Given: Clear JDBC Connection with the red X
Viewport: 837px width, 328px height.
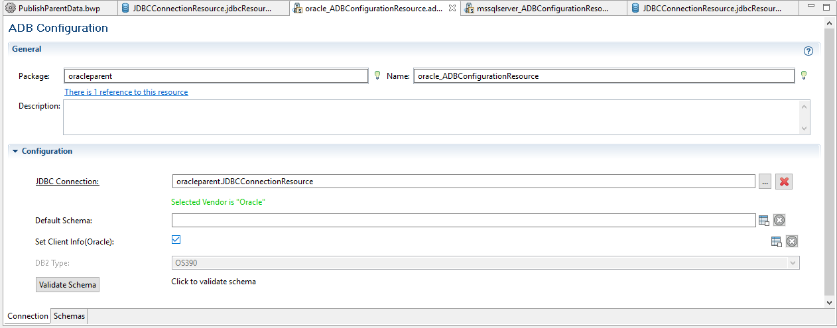Looking at the screenshot, I should click(784, 182).
